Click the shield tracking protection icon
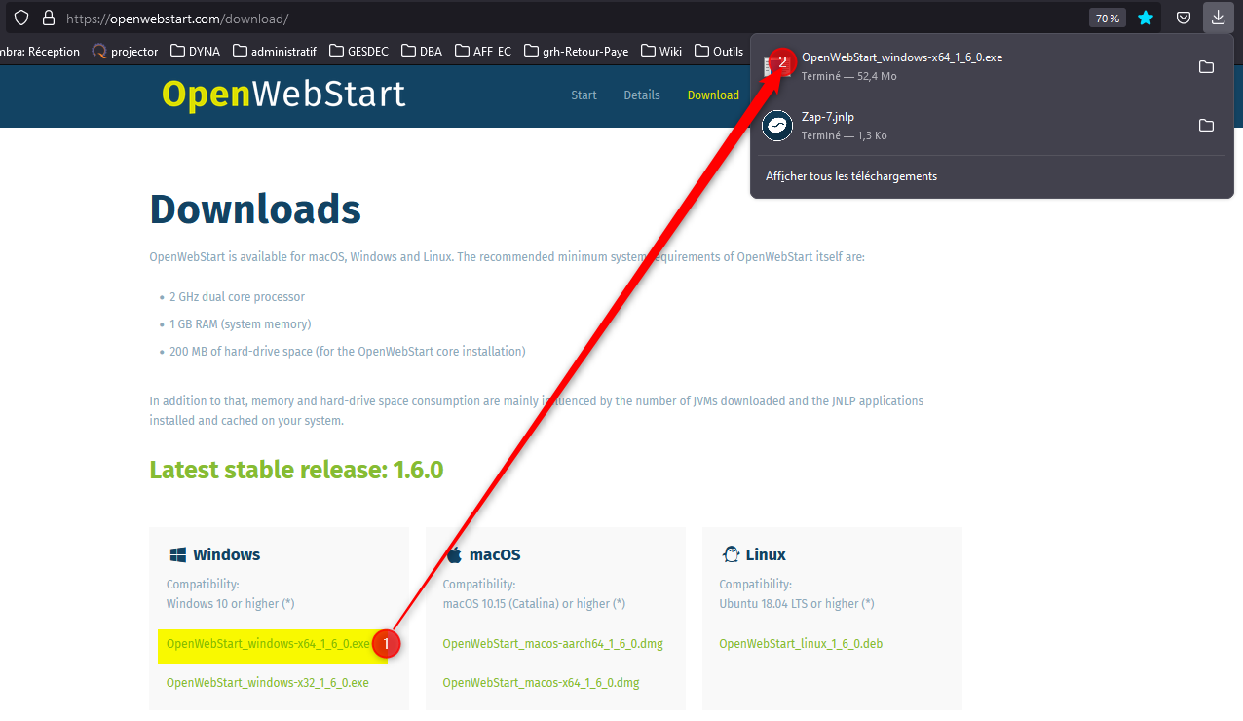The image size is (1243, 721). click(x=20, y=17)
